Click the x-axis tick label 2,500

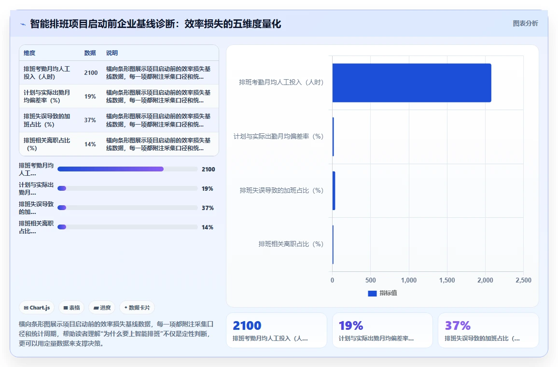tap(523, 280)
